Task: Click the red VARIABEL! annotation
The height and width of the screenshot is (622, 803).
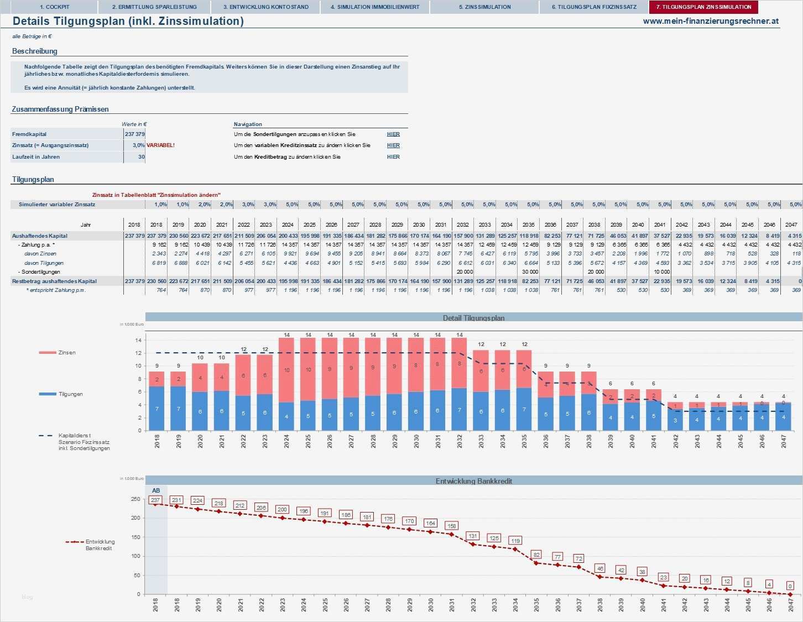Action: tap(160, 145)
